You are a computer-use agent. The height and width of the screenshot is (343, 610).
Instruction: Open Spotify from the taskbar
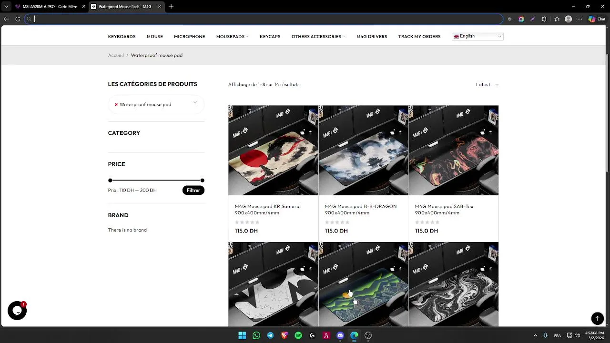[x=298, y=335]
